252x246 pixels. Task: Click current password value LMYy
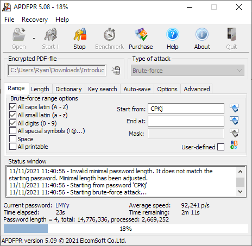[x=62, y=205]
